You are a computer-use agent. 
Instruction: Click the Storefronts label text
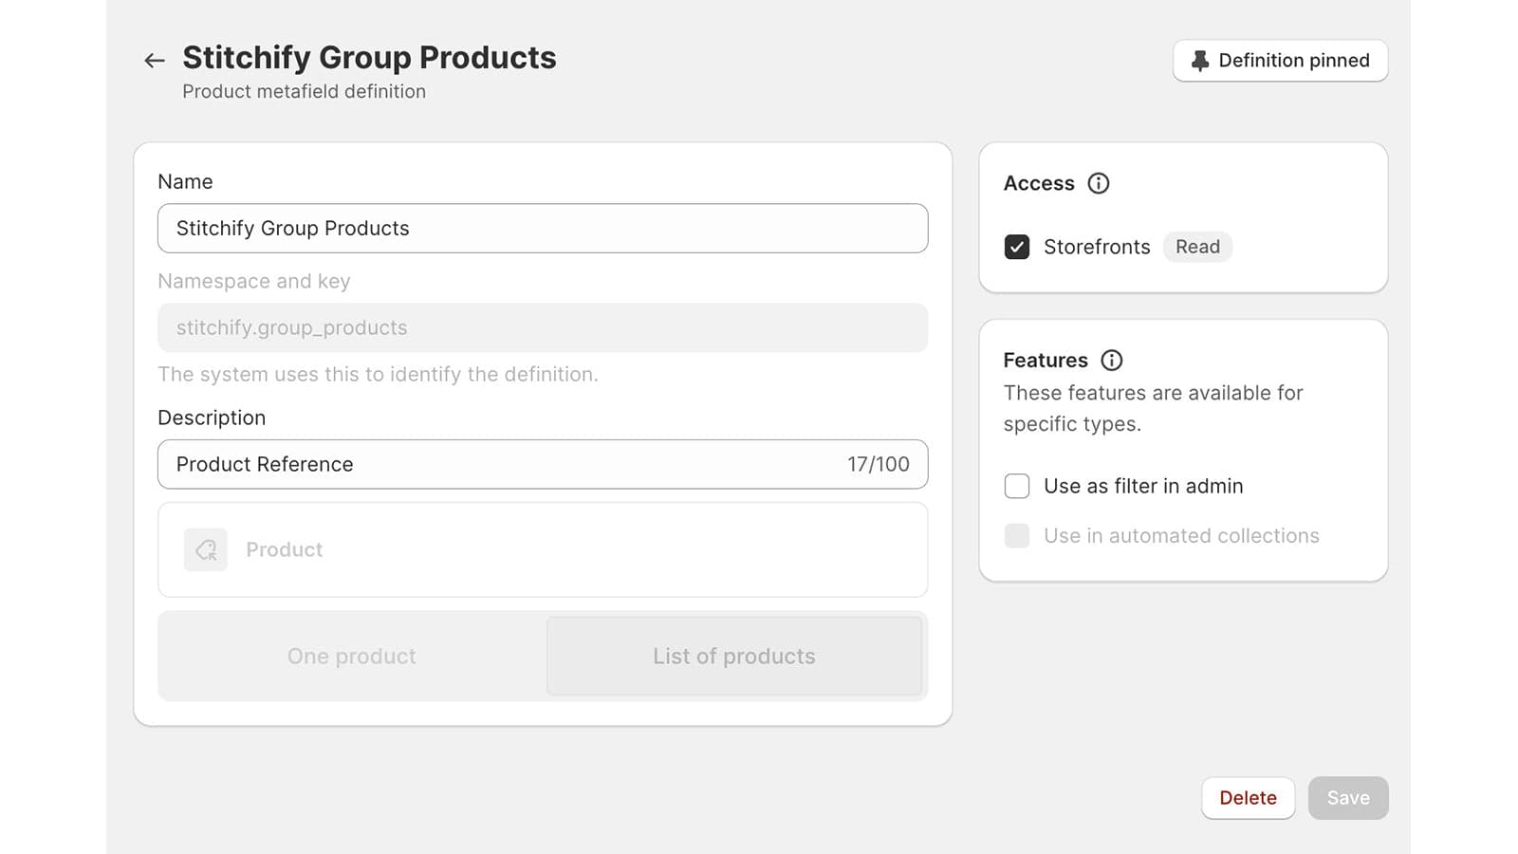pos(1097,247)
